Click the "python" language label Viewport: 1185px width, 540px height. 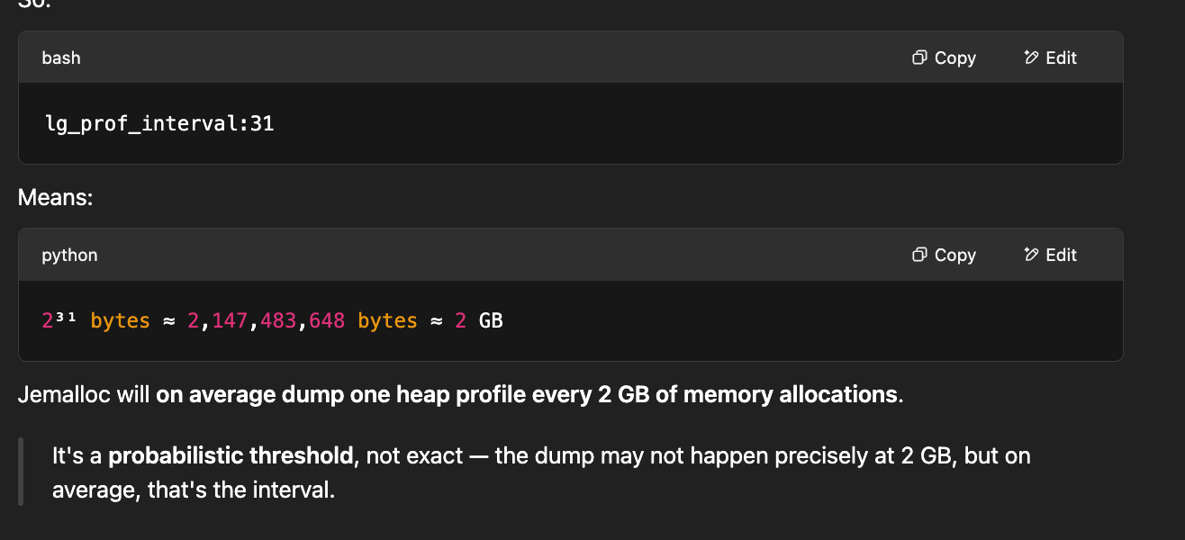[x=69, y=255]
